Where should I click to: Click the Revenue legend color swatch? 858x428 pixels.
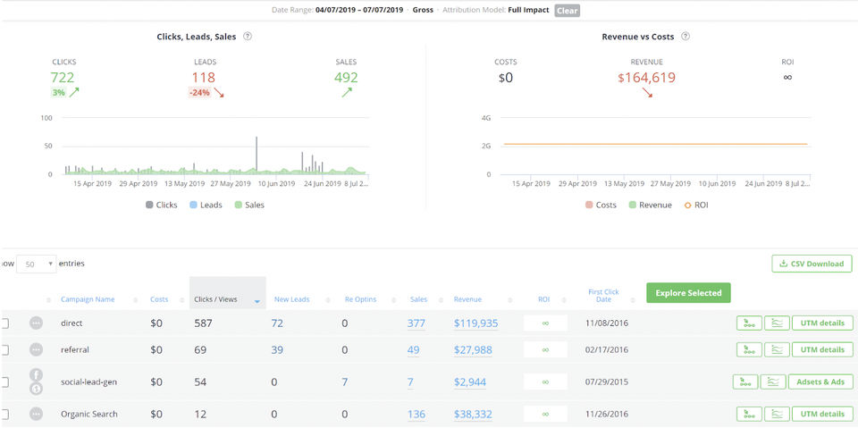632,206
